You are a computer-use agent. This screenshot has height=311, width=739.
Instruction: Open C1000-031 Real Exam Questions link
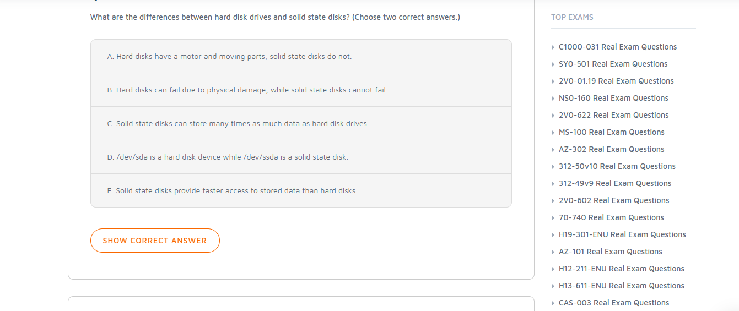tap(617, 47)
